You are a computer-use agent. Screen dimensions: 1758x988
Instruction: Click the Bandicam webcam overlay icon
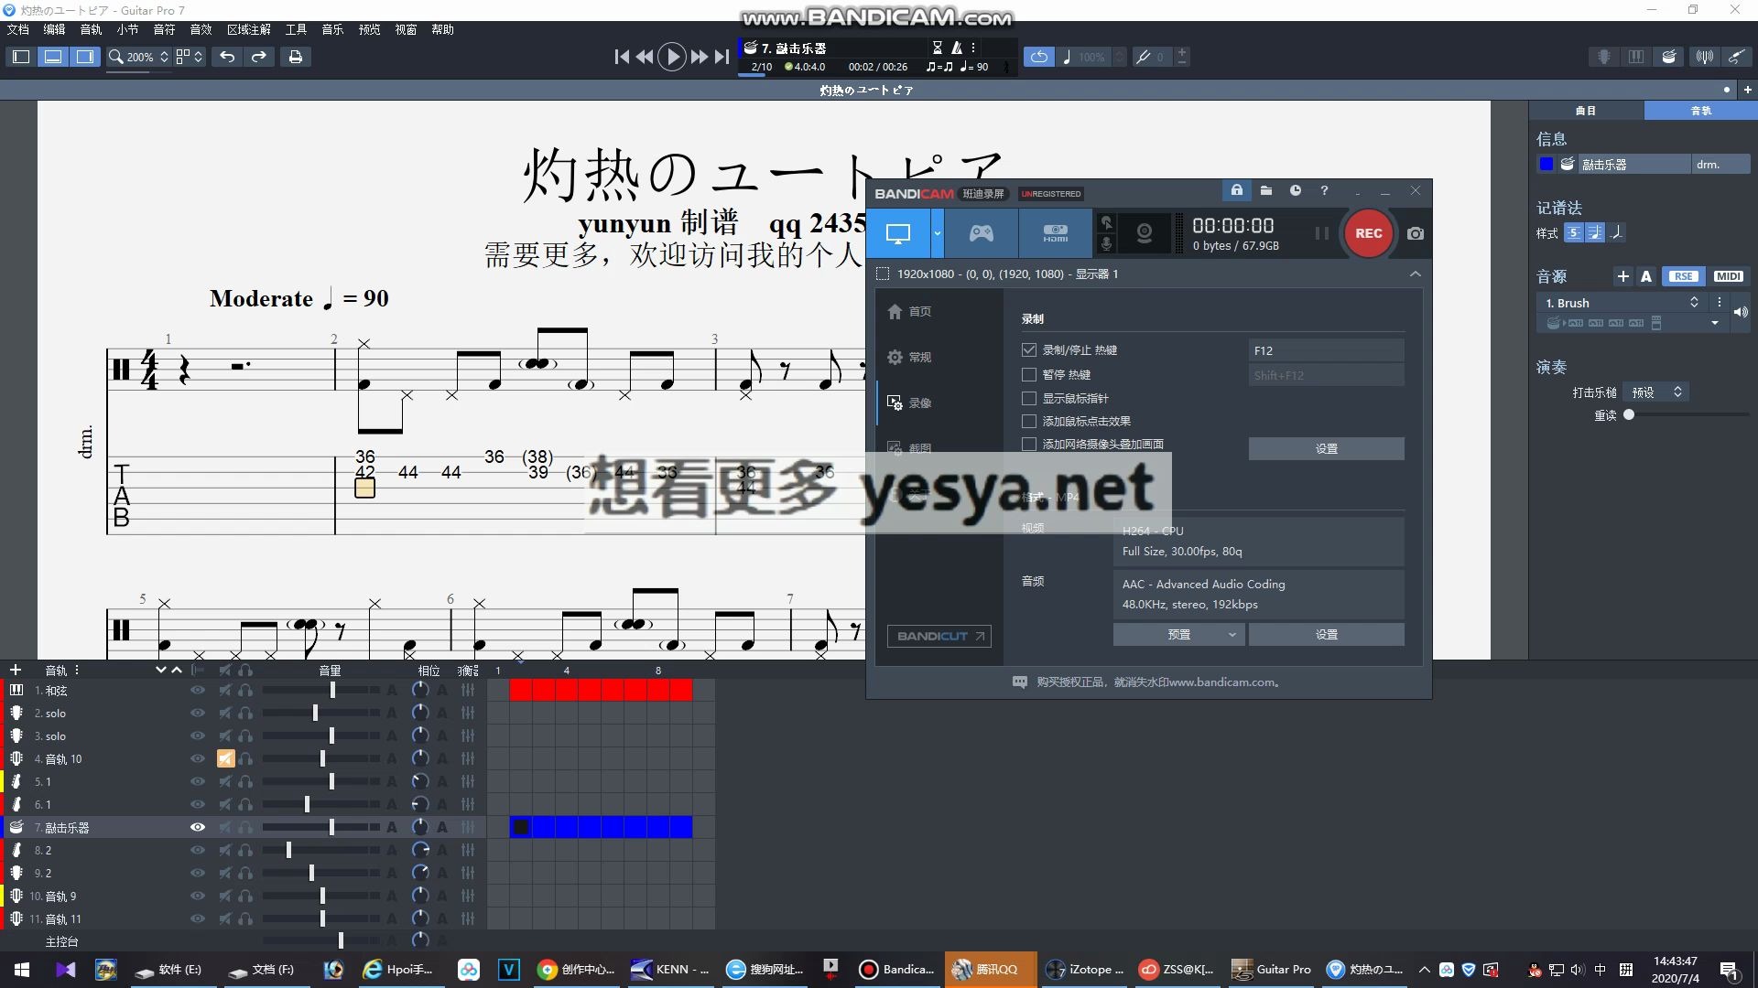[1145, 233]
